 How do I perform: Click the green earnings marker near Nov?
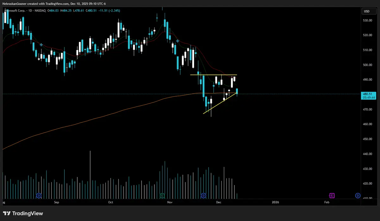[x=162, y=195]
